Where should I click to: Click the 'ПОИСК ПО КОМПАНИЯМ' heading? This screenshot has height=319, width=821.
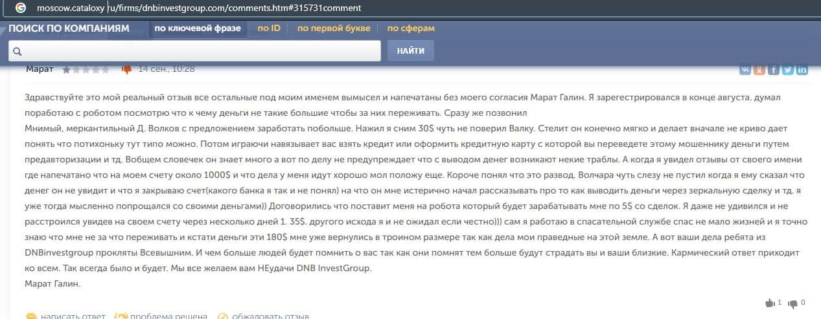[69, 28]
